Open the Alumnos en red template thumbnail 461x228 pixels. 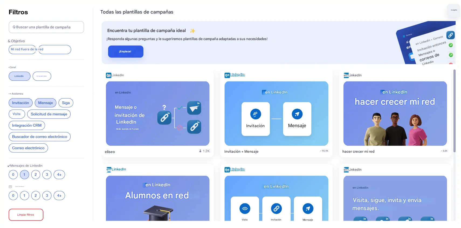coord(158,198)
